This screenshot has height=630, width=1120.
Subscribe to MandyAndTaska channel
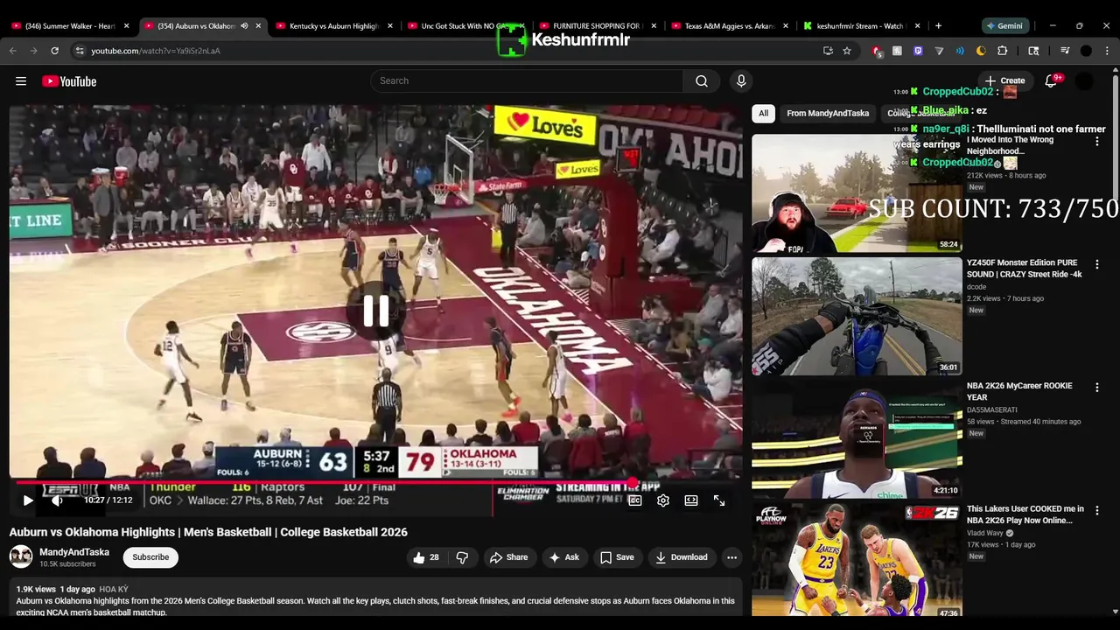pos(150,557)
